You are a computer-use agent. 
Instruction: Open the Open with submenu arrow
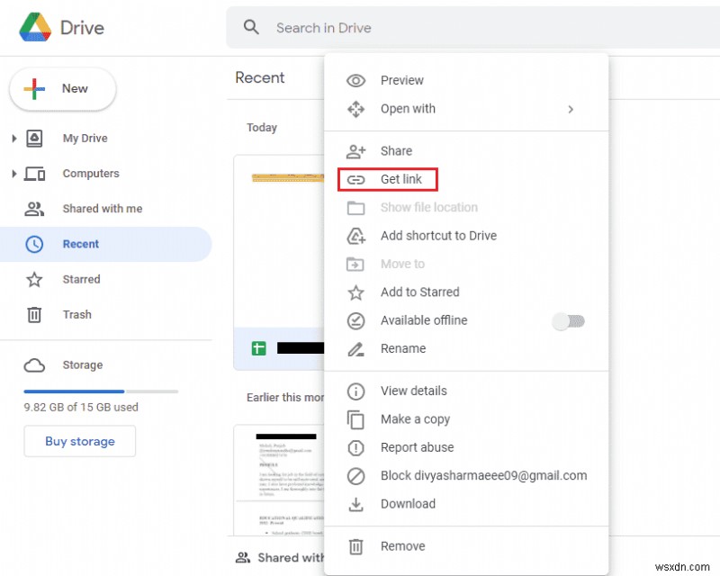coord(571,108)
